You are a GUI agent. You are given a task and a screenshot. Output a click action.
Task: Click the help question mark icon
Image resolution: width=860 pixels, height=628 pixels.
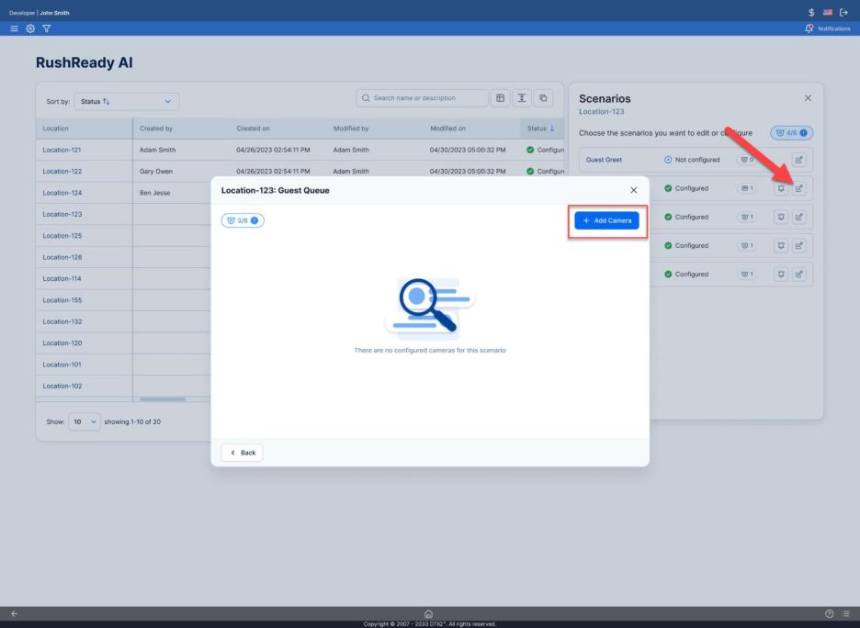(x=829, y=613)
